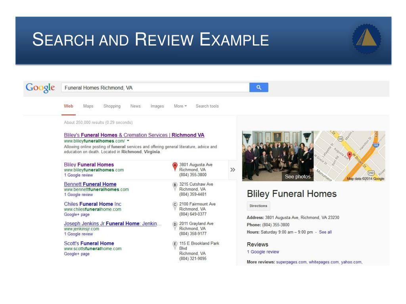Image resolution: width=406 pixels, height=304 pixels.
Task: Open Google+ page under Chiles listing
Action: tap(77, 215)
